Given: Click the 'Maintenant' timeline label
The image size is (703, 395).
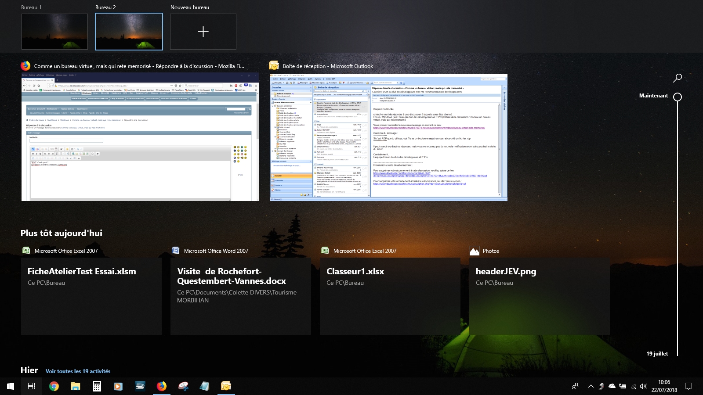Looking at the screenshot, I should pyautogui.click(x=653, y=96).
